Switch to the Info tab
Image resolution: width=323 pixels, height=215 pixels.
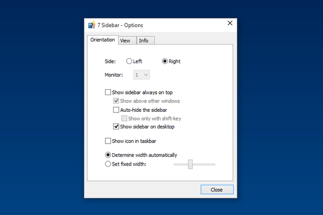(x=145, y=40)
